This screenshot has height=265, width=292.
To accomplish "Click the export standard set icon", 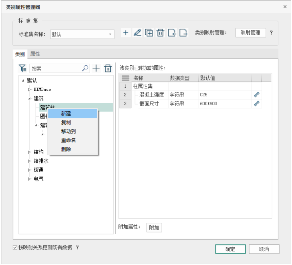I will coord(183,33).
